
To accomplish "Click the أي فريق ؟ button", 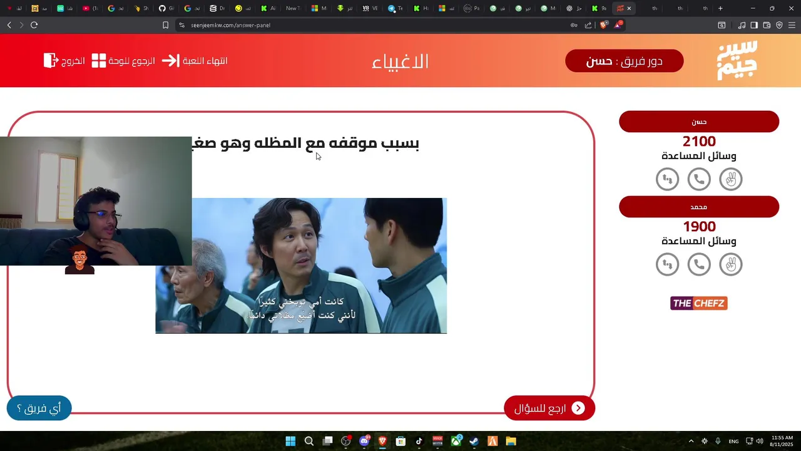I will click(x=39, y=408).
